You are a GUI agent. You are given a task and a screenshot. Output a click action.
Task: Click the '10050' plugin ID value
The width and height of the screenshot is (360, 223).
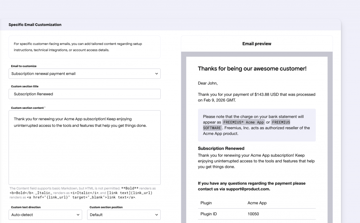253,214
